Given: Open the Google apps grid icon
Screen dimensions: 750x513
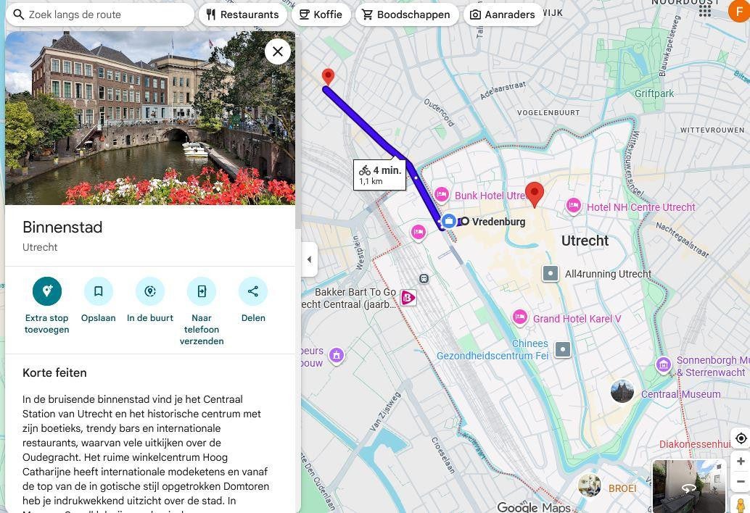Looking at the screenshot, I should pyautogui.click(x=705, y=11).
